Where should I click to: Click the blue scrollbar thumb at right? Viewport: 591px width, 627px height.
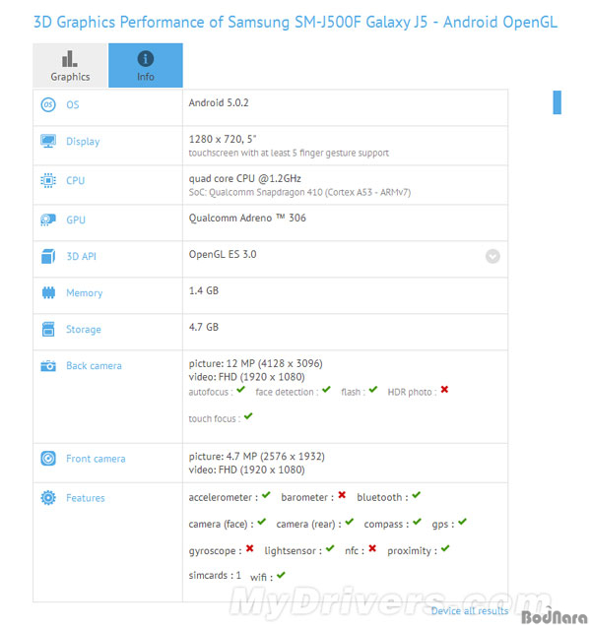(x=557, y=102)
